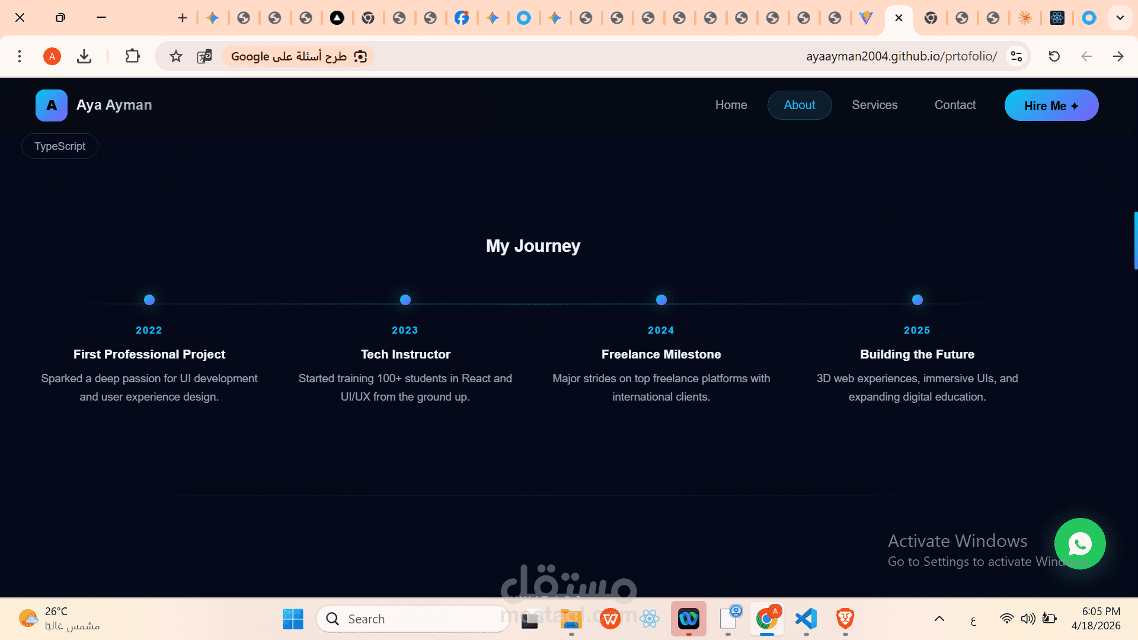Screen dimensions: 1138x640
Task: Expand the tab search dropdown arrow
Action: click(x=1120, y=18)
